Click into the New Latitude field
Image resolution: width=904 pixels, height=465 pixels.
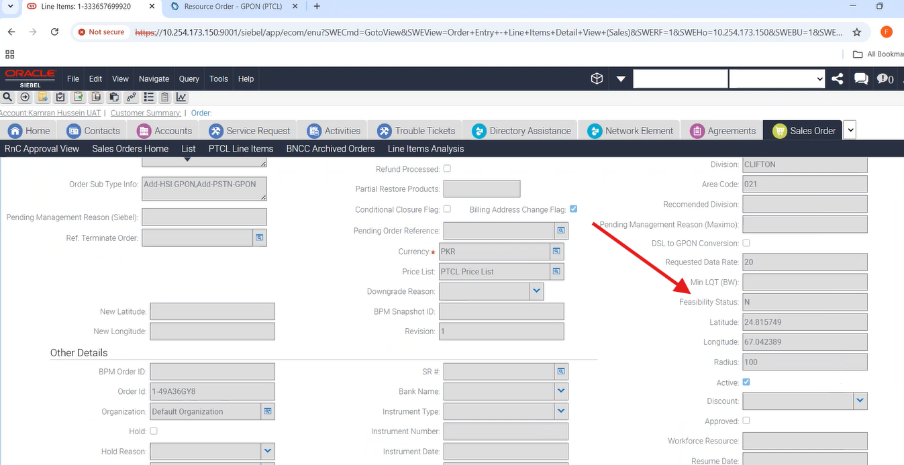[212, 311]
